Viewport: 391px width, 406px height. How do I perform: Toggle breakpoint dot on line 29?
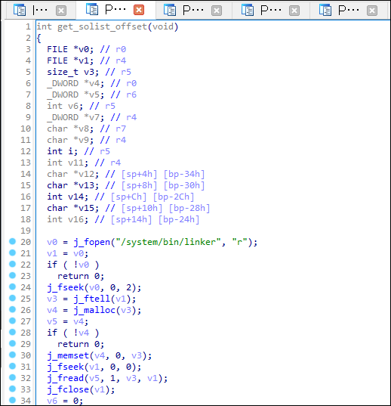[12, 343]
